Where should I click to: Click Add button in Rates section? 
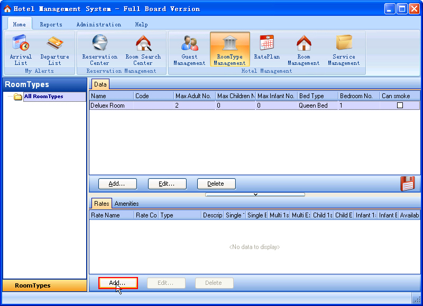pos(118,283)
